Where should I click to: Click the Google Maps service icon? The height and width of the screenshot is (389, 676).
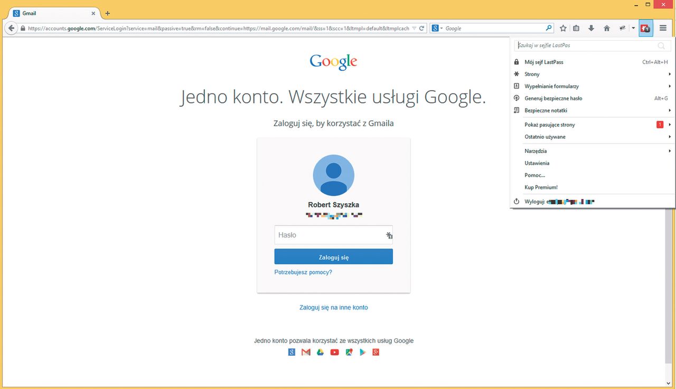tap(349, 353)
